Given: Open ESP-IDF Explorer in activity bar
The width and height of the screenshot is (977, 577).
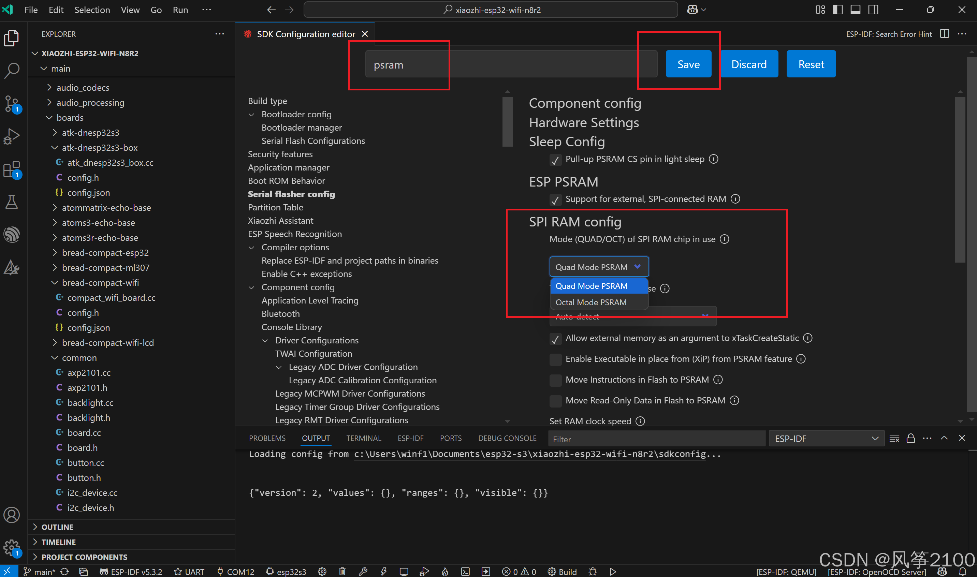Looking at the screenshot, I should point(12,235).
